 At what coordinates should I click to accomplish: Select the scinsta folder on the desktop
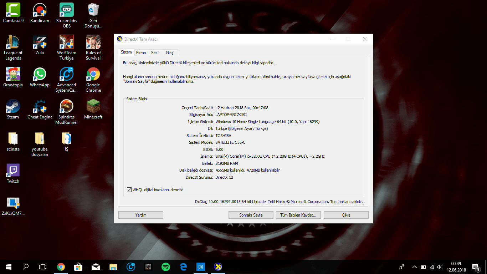[13, 141]
